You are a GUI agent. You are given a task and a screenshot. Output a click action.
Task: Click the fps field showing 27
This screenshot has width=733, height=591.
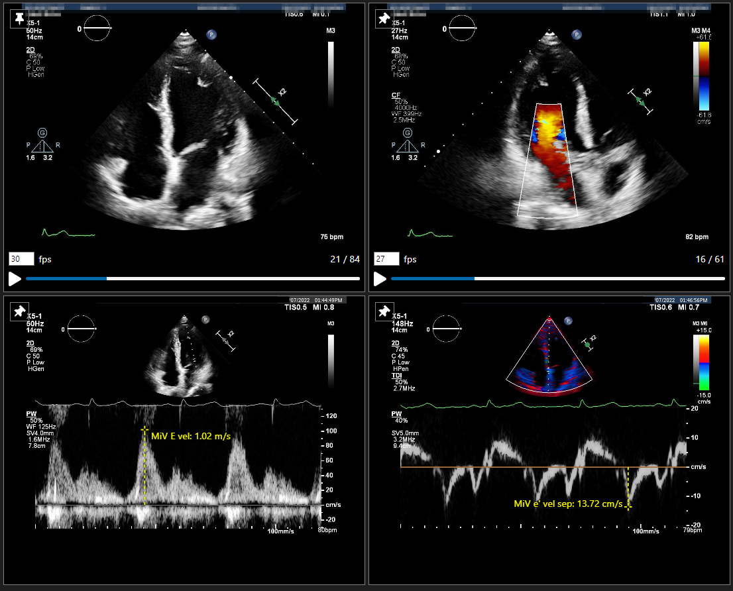(386, 259)
